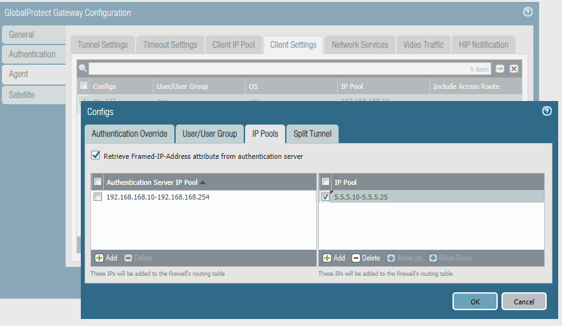562x326 pixels.
Task: Focus the client settings search field
Action: (290, 69)
